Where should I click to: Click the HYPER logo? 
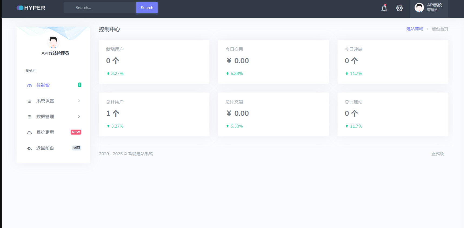click(31, 8)
